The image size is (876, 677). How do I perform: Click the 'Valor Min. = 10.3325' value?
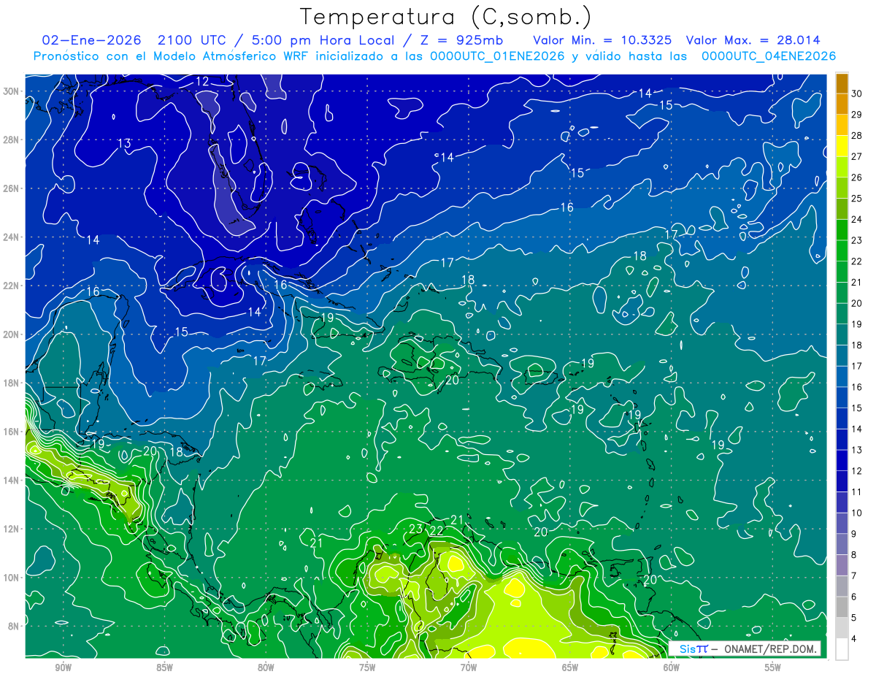[602, 40]
